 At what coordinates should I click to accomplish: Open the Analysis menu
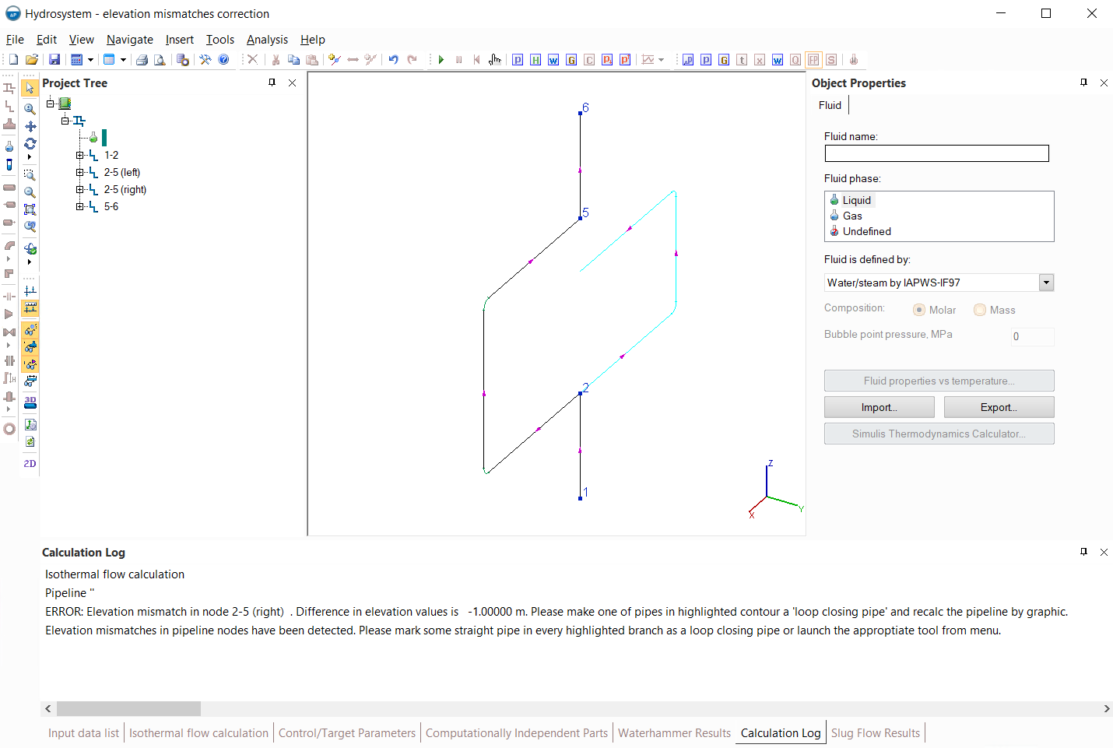pyautogui.click(x=267, y=40)
